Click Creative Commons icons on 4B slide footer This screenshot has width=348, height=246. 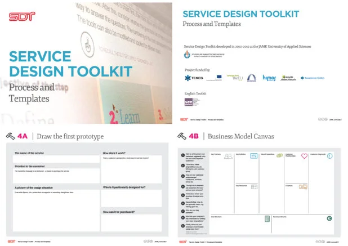[320, 241]
